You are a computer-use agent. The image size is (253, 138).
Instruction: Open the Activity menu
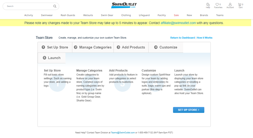pos(29,15)
